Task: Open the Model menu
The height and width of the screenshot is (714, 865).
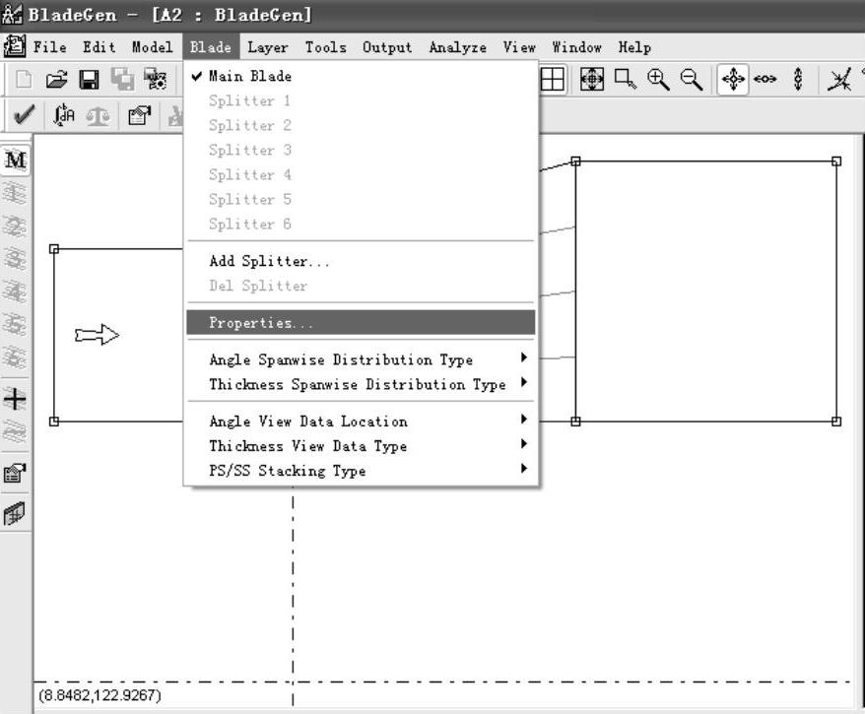Action: 153,47
